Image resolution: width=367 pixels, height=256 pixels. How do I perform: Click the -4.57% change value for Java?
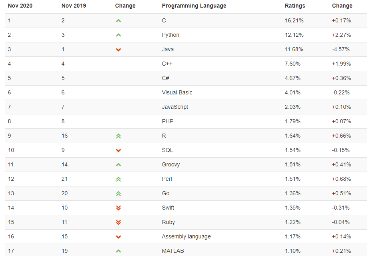(341, 49)
